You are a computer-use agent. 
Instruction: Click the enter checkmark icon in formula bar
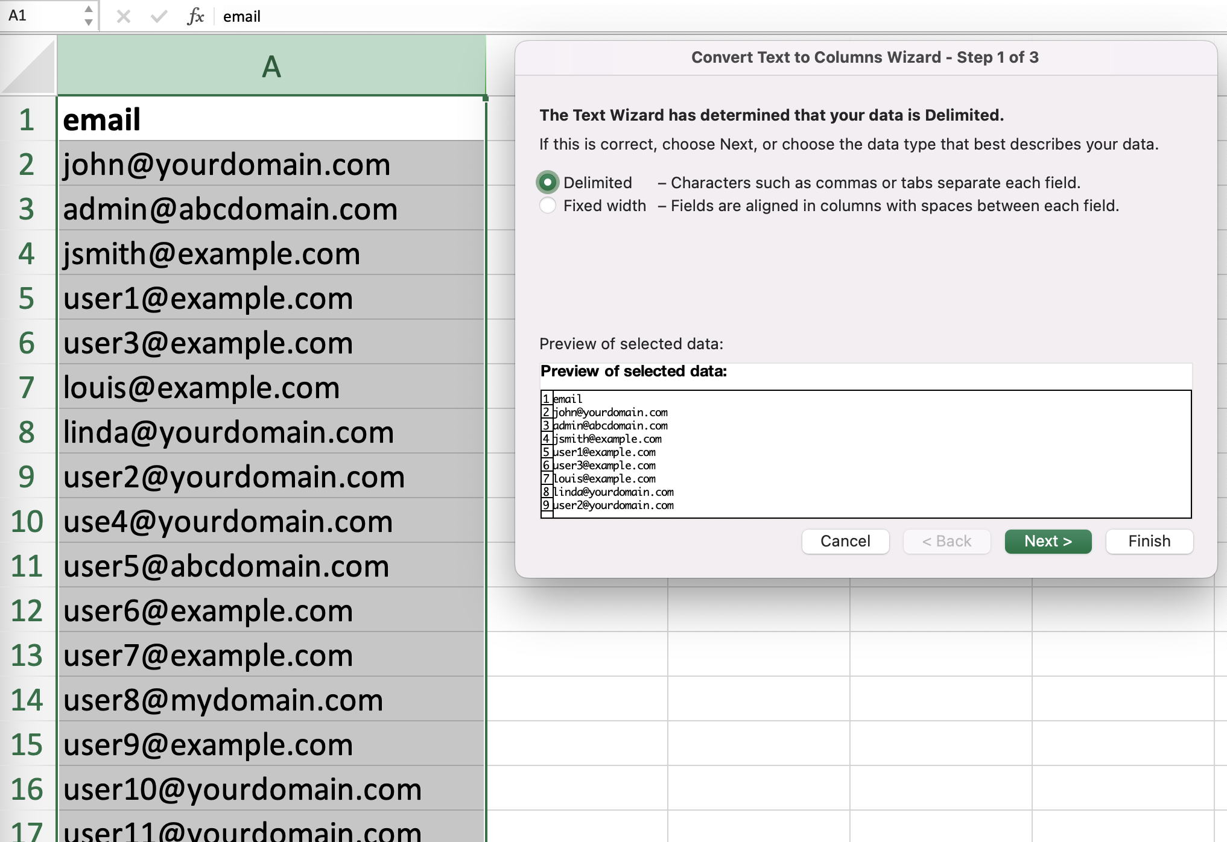[x=159, y=16]
